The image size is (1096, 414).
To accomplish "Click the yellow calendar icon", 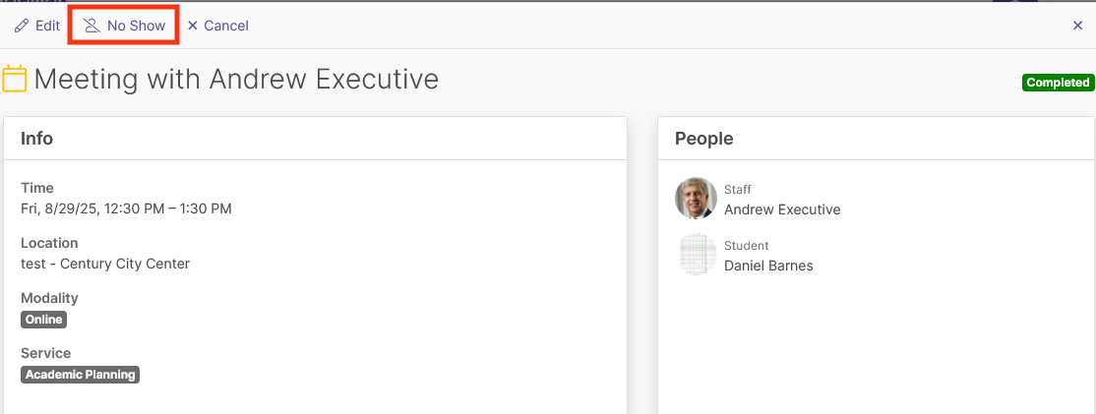I will (x=14, y=79).
